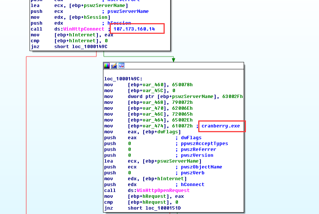Select the var_464 variable

pos(153,120)
